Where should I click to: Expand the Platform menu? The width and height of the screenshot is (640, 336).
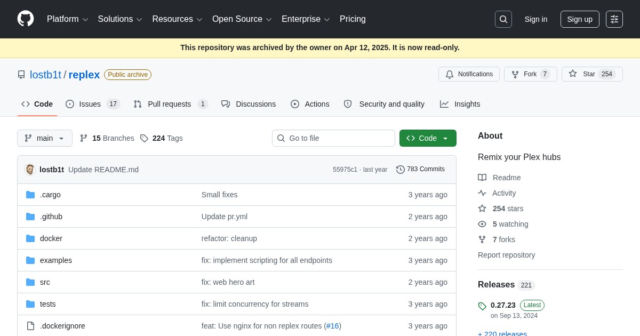(67, 19)
